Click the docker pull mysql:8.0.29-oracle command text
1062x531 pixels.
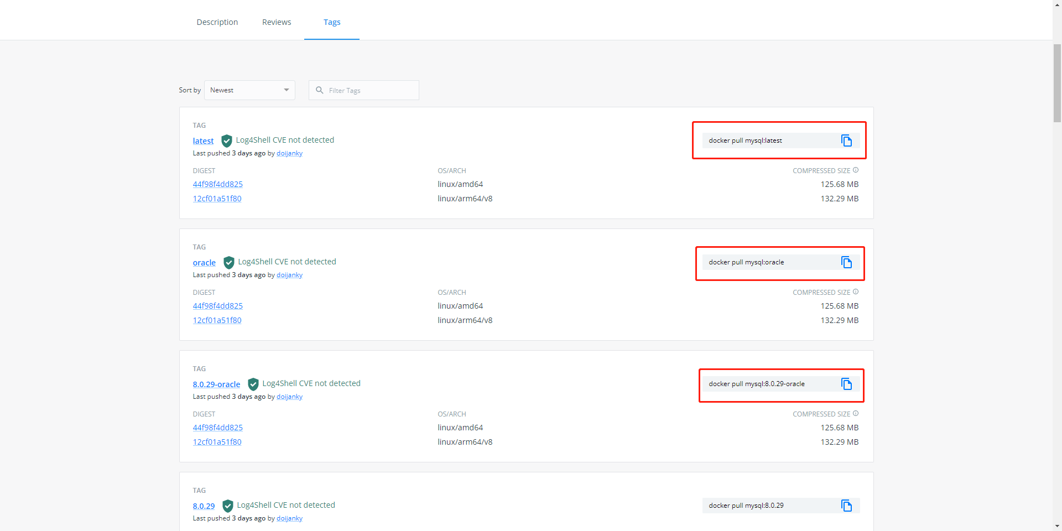click(x=757, y=384)
